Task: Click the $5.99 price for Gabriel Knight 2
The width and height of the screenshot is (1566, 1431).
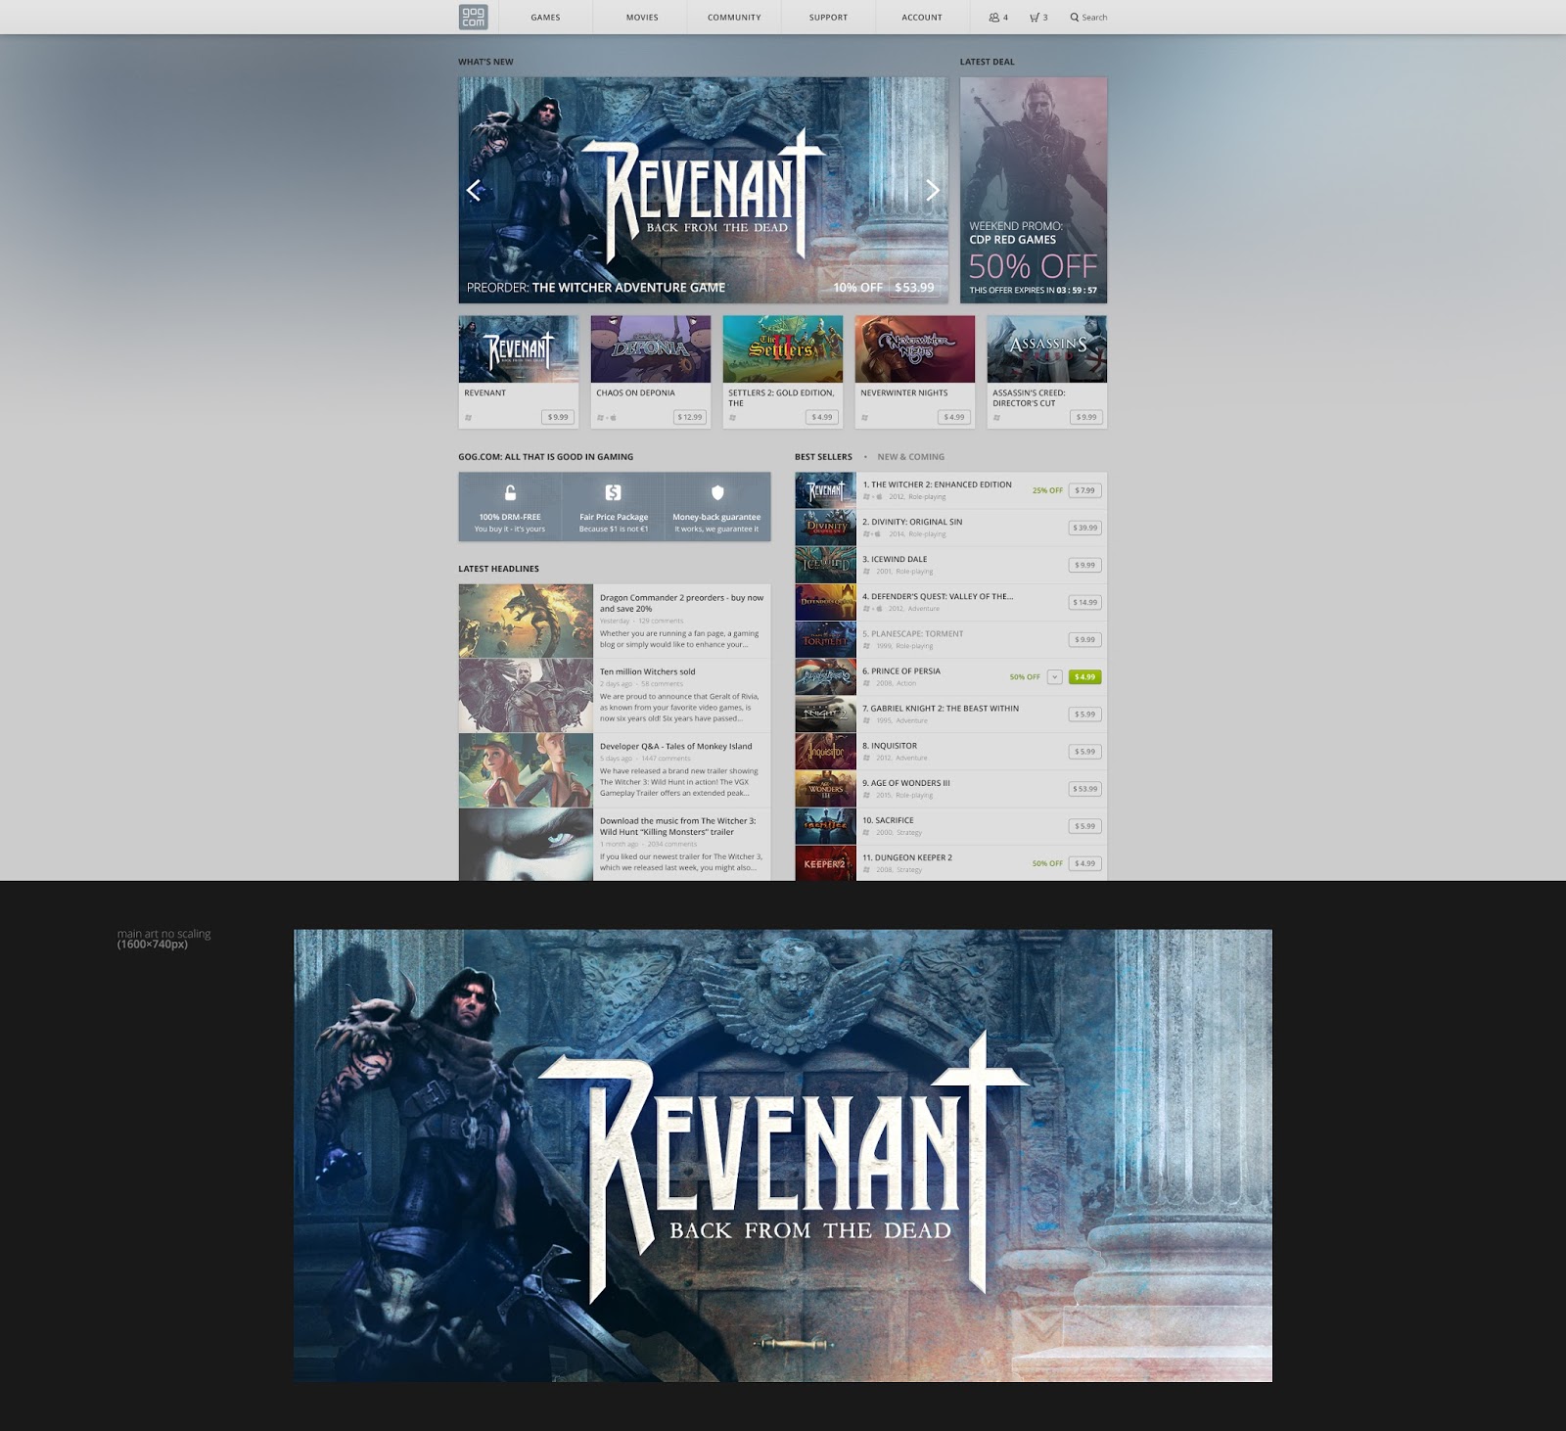Action: point(1085,715)
